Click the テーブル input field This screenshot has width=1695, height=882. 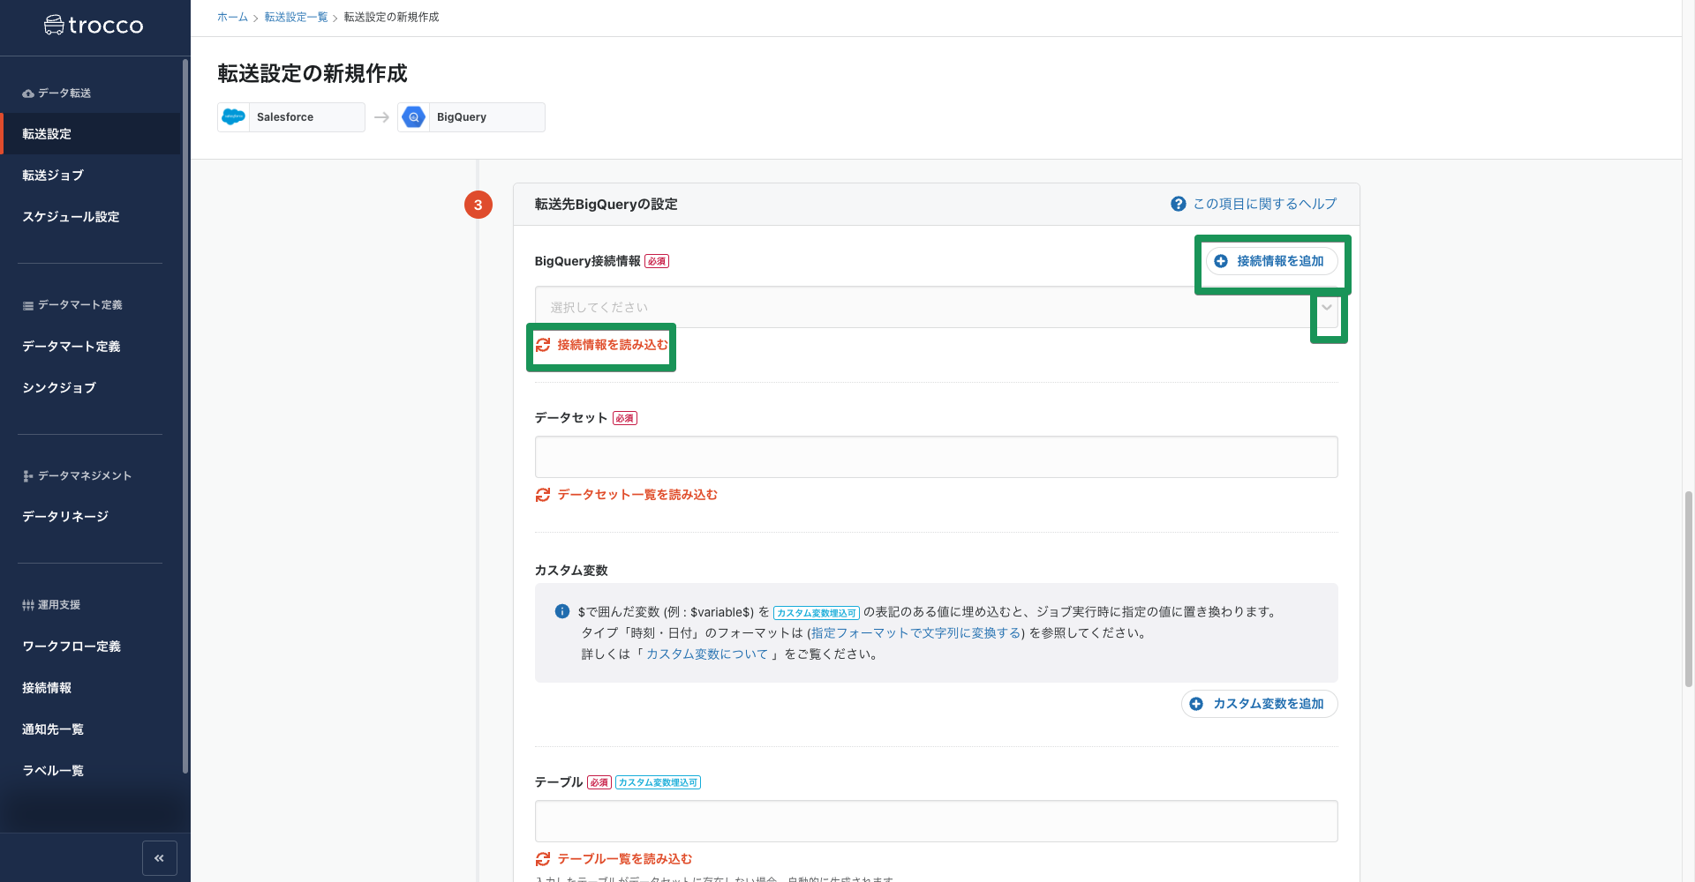936,821
